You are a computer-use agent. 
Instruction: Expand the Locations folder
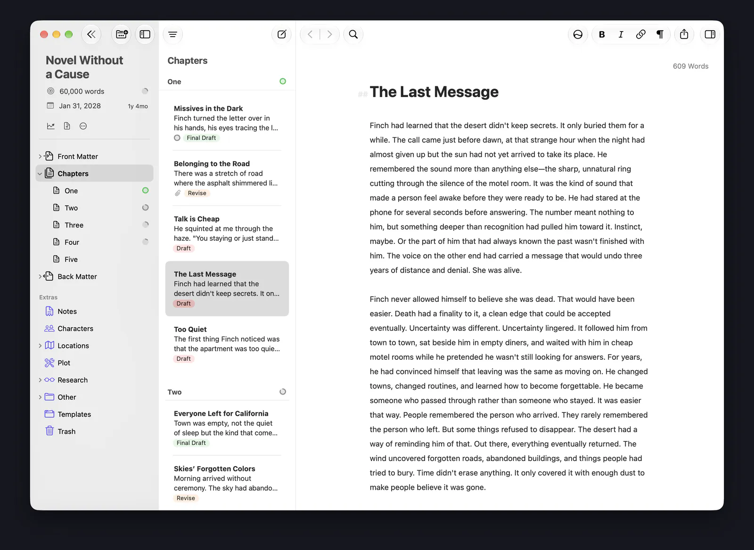tap(40, 346)
